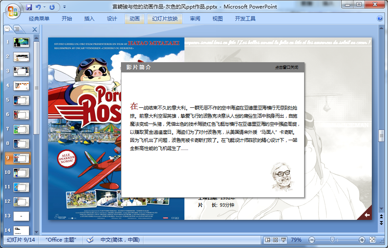Click the 影片简介 popup title
The height and width of the screenshot is (248, 388).
(138, 67)
